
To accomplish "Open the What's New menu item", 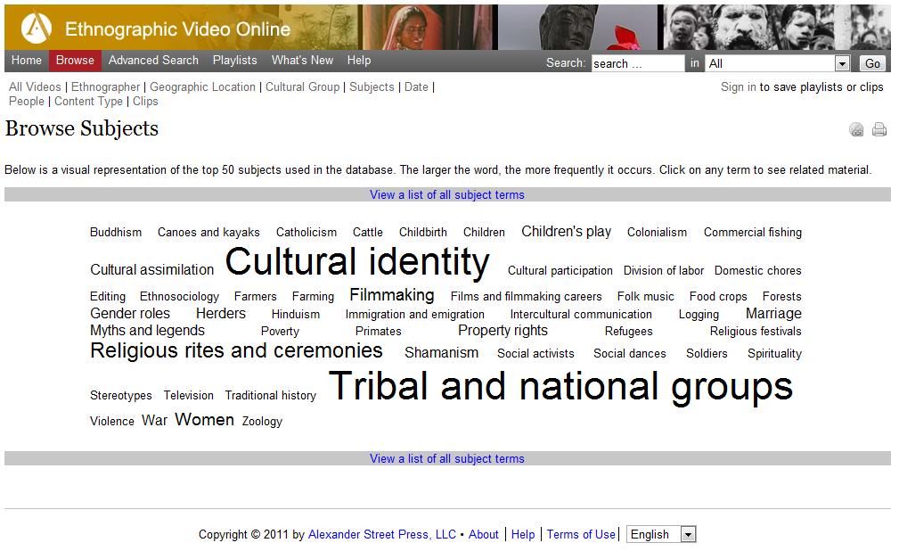I will (x=302, y=61).
